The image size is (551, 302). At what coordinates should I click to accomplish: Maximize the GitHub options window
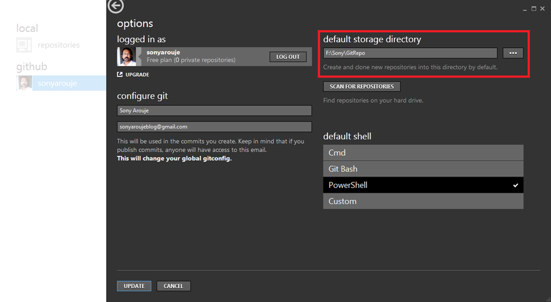pos(534,9)
